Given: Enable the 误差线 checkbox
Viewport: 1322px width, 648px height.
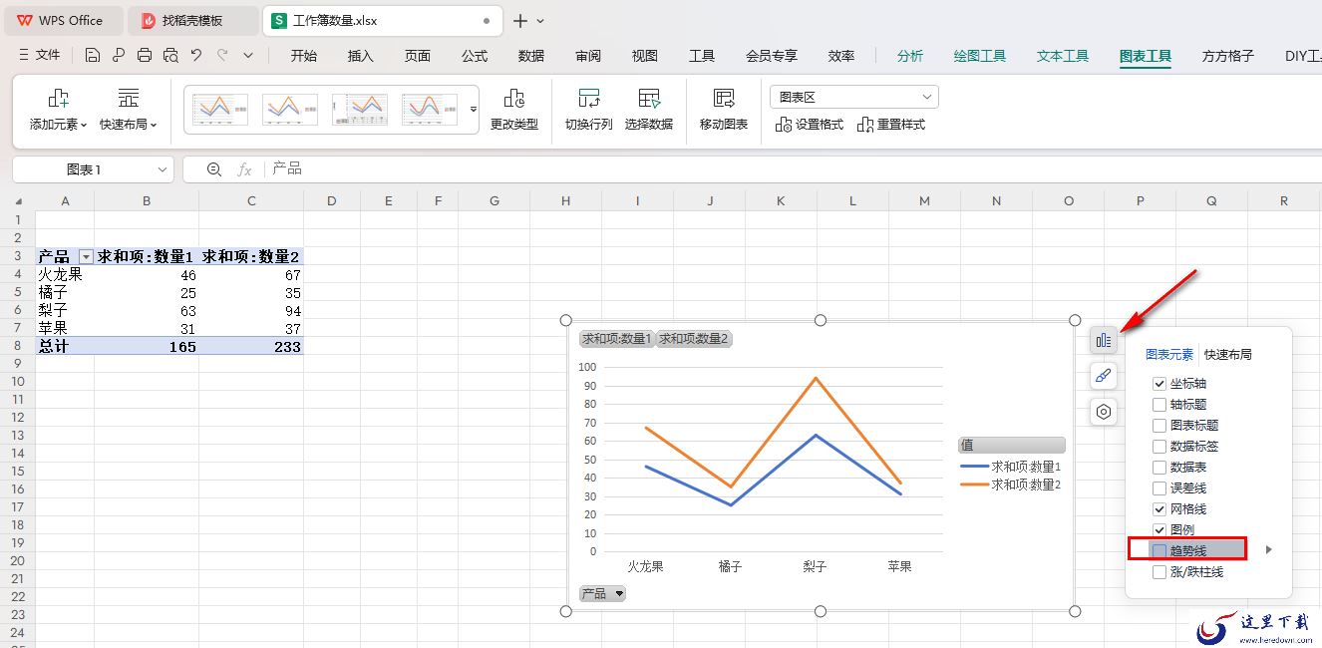Looking at the screenshot, I should tap(1158, 488).
